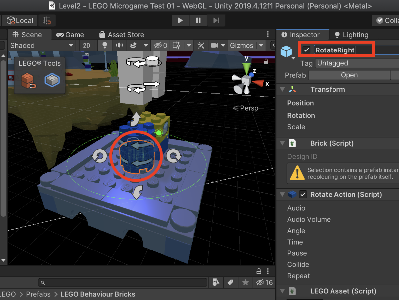The height and width of the screenshot is (300, 399).
Task: Open the Prefabs breadcrumb folder
Action: click(38, 294)
